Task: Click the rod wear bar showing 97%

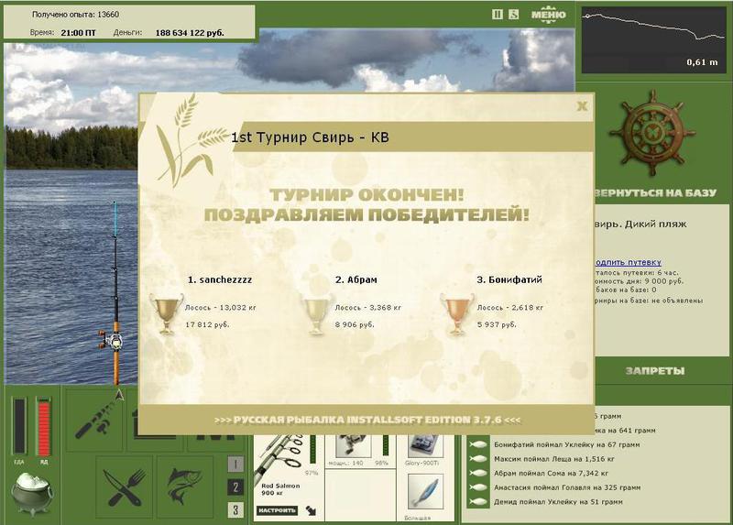Action: point(312,449)
